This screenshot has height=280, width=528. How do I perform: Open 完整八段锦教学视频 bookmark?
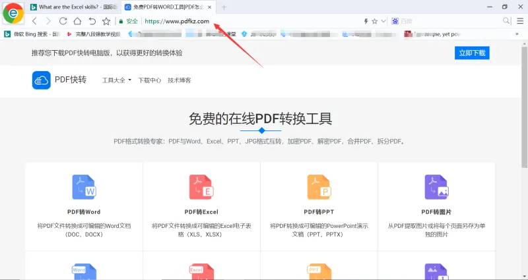(93, 34)
